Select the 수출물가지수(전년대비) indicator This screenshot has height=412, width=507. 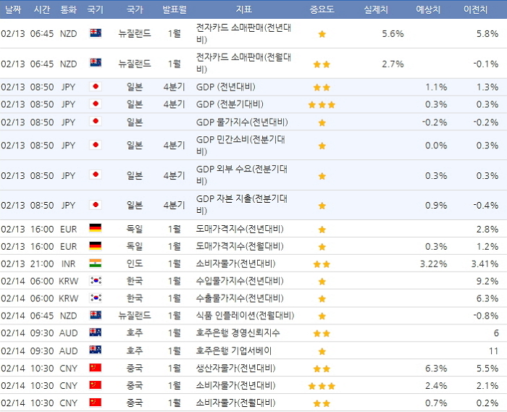(240, 298)
